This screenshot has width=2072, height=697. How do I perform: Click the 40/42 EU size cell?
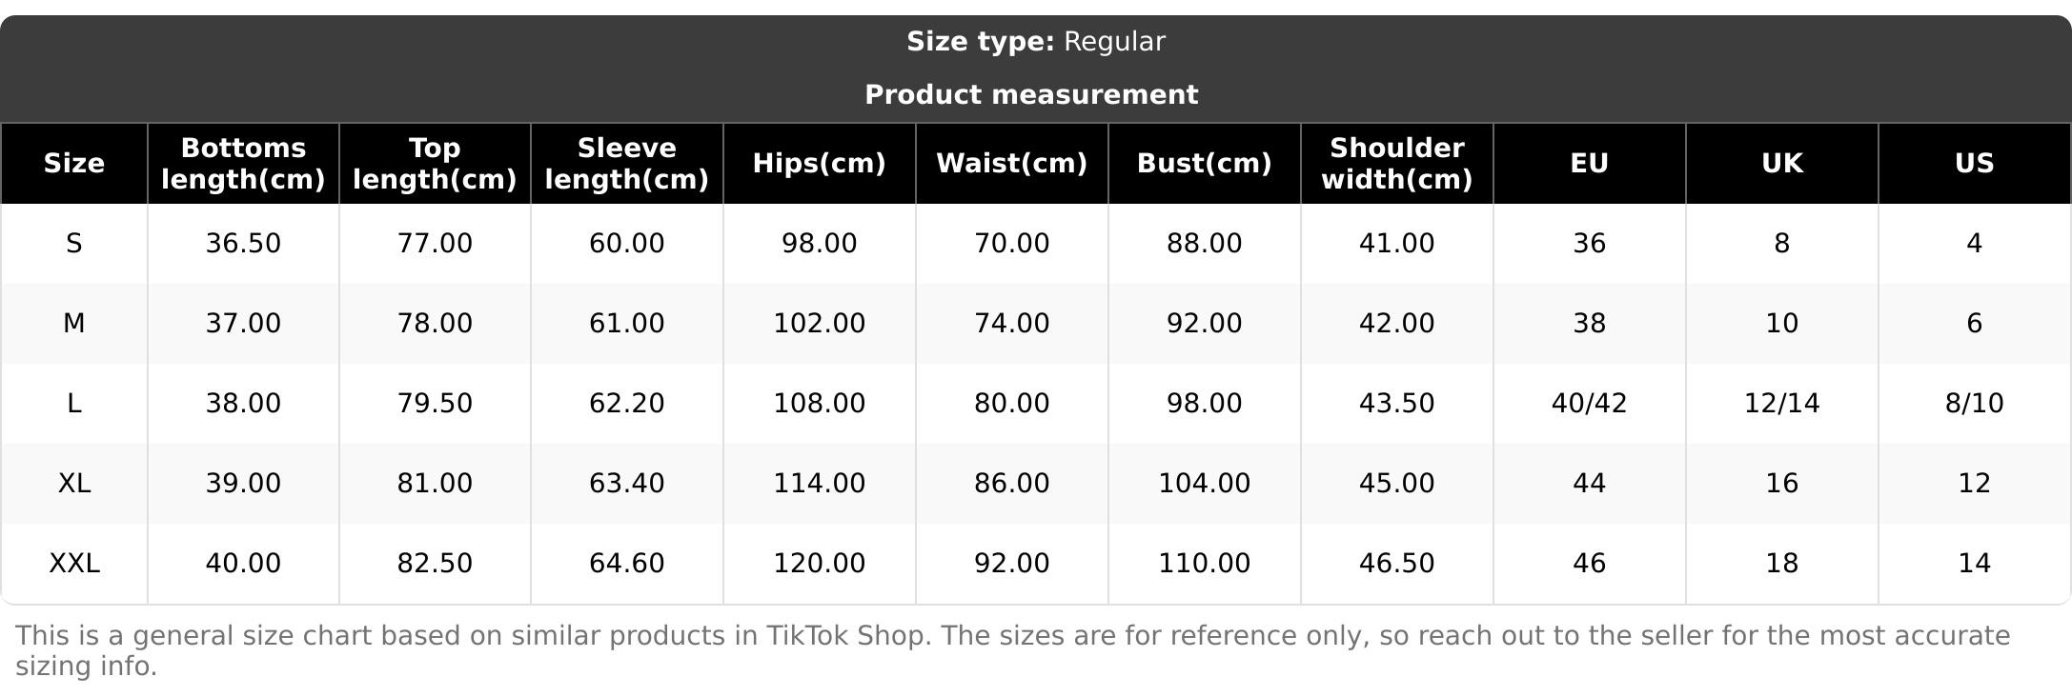click(1589, 404)
